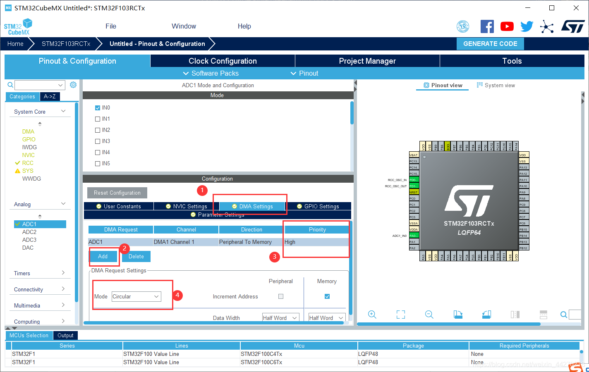Rotate chip view clockwise

[x=458, y=315]
